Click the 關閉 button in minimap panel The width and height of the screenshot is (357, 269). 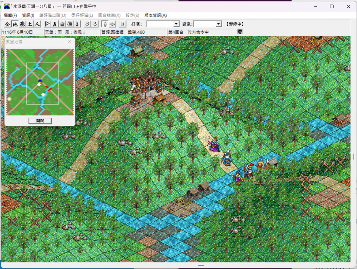[x=40, y=121]
